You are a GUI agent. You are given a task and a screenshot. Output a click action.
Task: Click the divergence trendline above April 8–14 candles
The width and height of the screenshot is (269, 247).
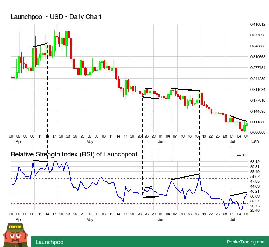[40, 45]
